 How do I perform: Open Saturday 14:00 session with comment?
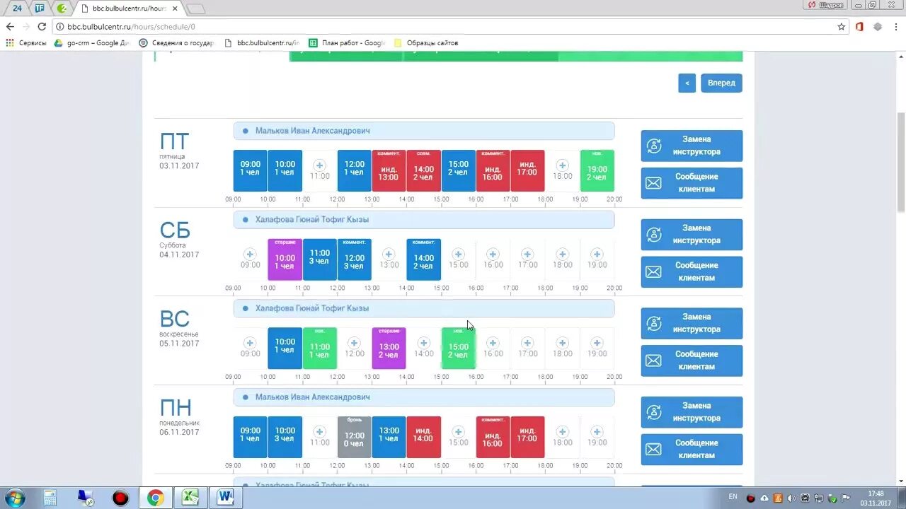[x=423, y=259]
